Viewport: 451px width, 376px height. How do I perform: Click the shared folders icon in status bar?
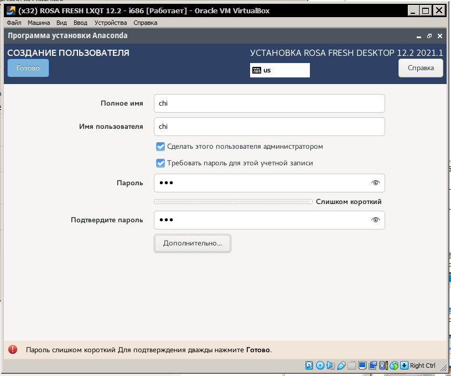pyautogui.click(x=352, y=365)
